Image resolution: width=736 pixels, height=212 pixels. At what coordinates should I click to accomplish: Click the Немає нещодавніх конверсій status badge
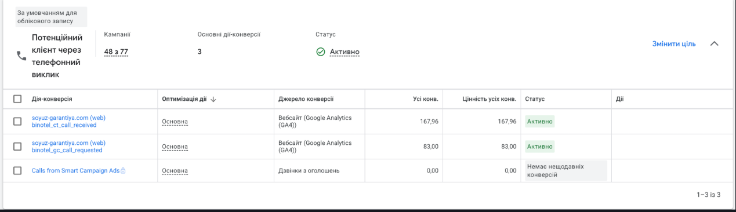[566, 170]
